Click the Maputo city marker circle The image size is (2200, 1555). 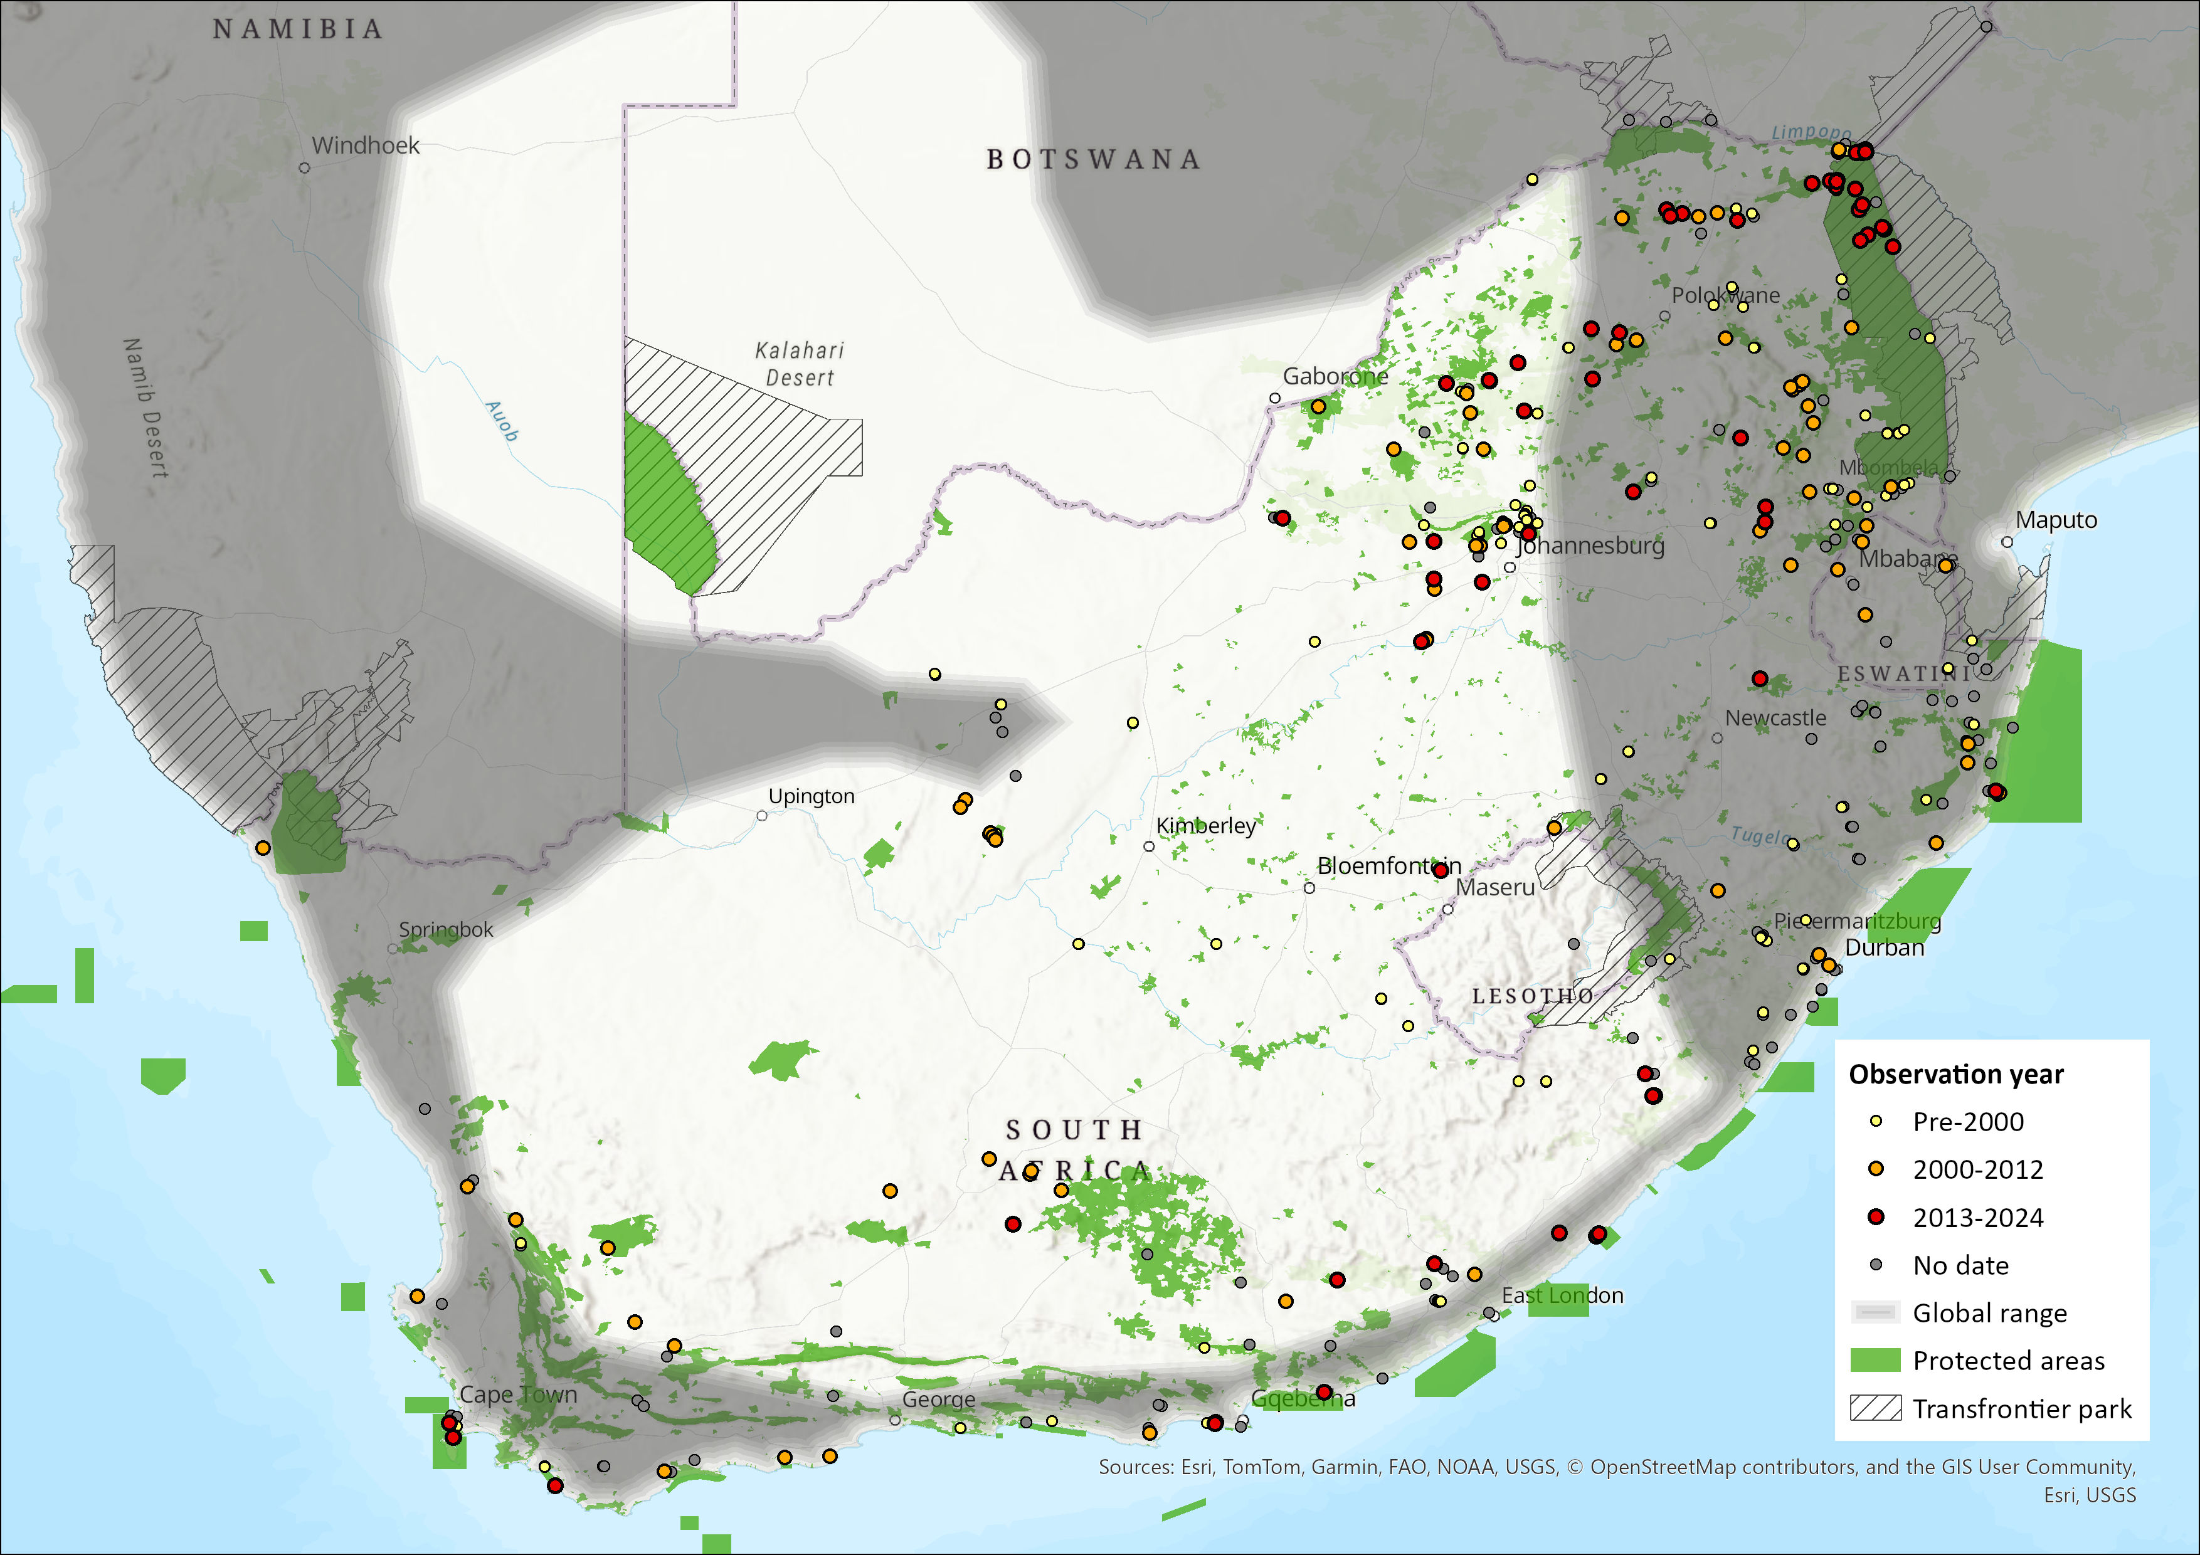tap(2007, 542)
